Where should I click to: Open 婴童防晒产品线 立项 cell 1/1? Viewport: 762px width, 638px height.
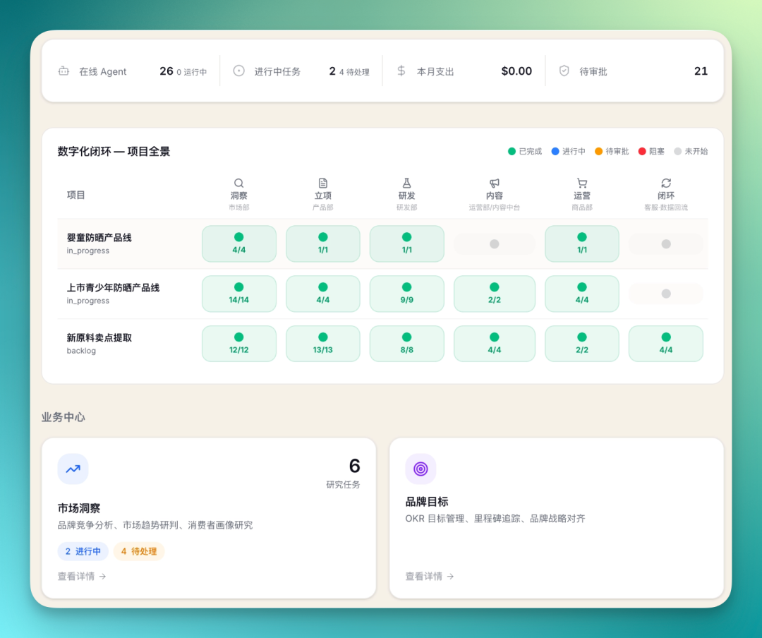(322, 243)
